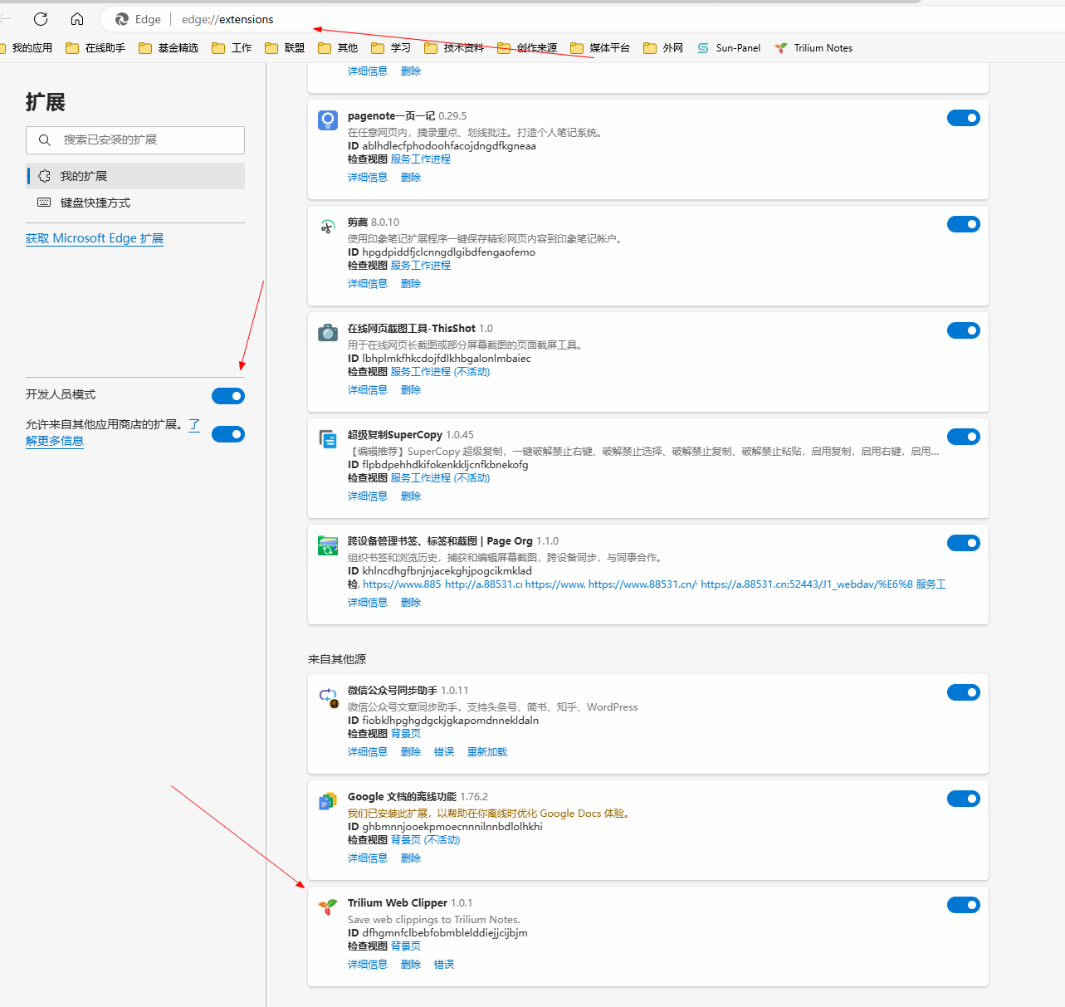
Task: Click 错误 for Trilium Web Clipper
Action: point(444,965)
